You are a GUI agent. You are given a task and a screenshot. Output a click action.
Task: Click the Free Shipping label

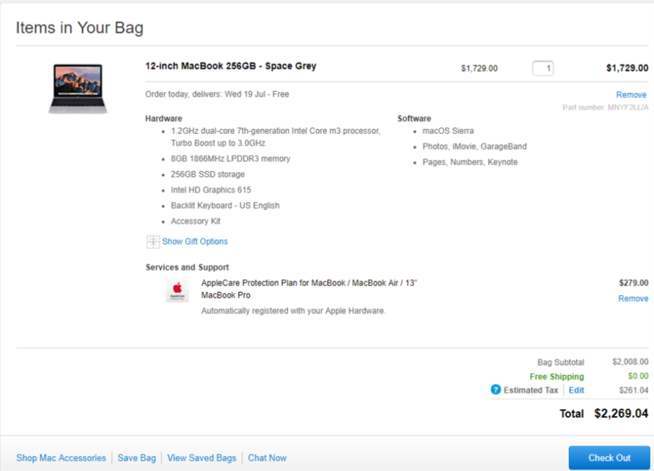pyautogui.click(x=557, y=376)
